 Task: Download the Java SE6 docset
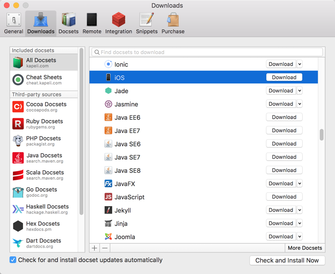coord(284,144)
